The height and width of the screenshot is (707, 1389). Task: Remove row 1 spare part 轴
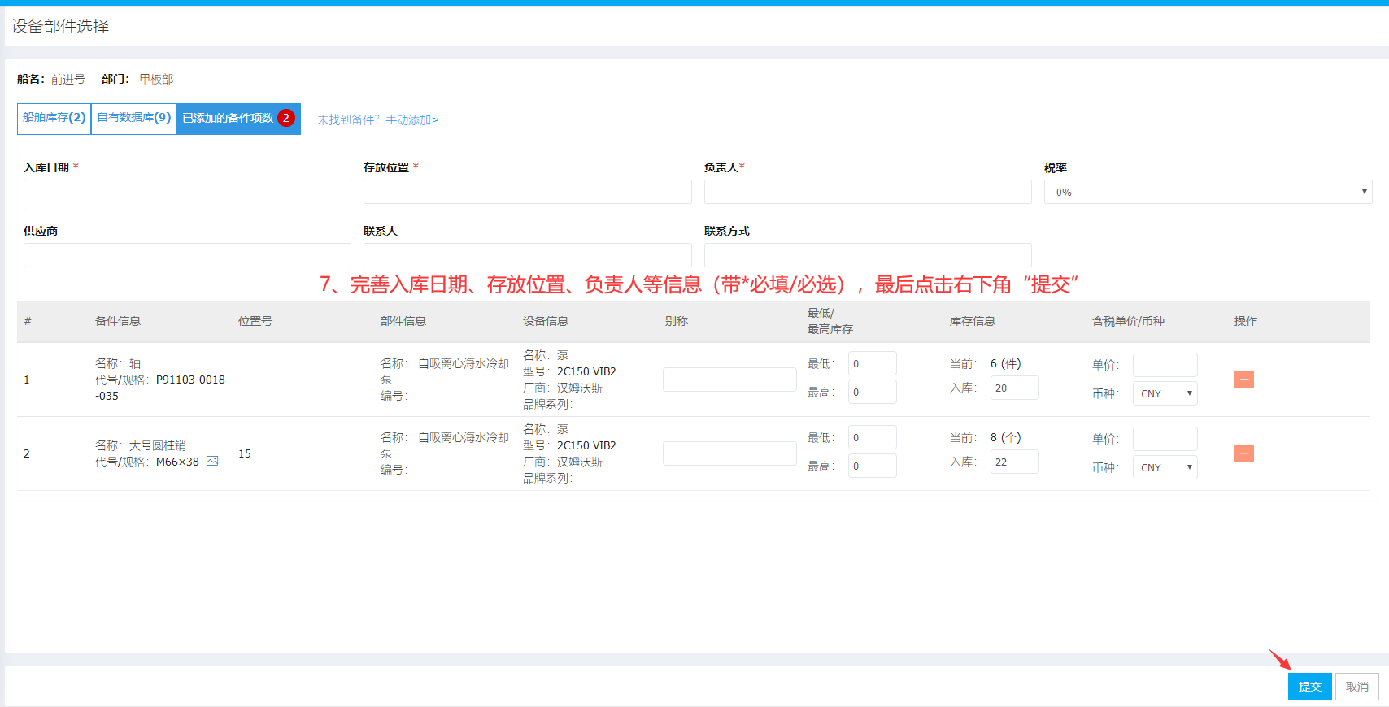1243,380
